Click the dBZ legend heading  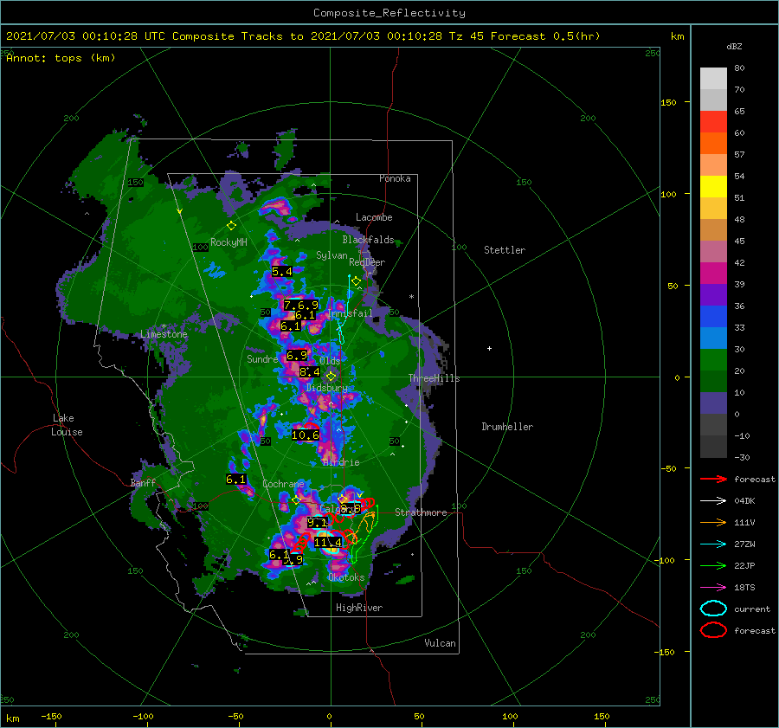(x=734, y=47)
